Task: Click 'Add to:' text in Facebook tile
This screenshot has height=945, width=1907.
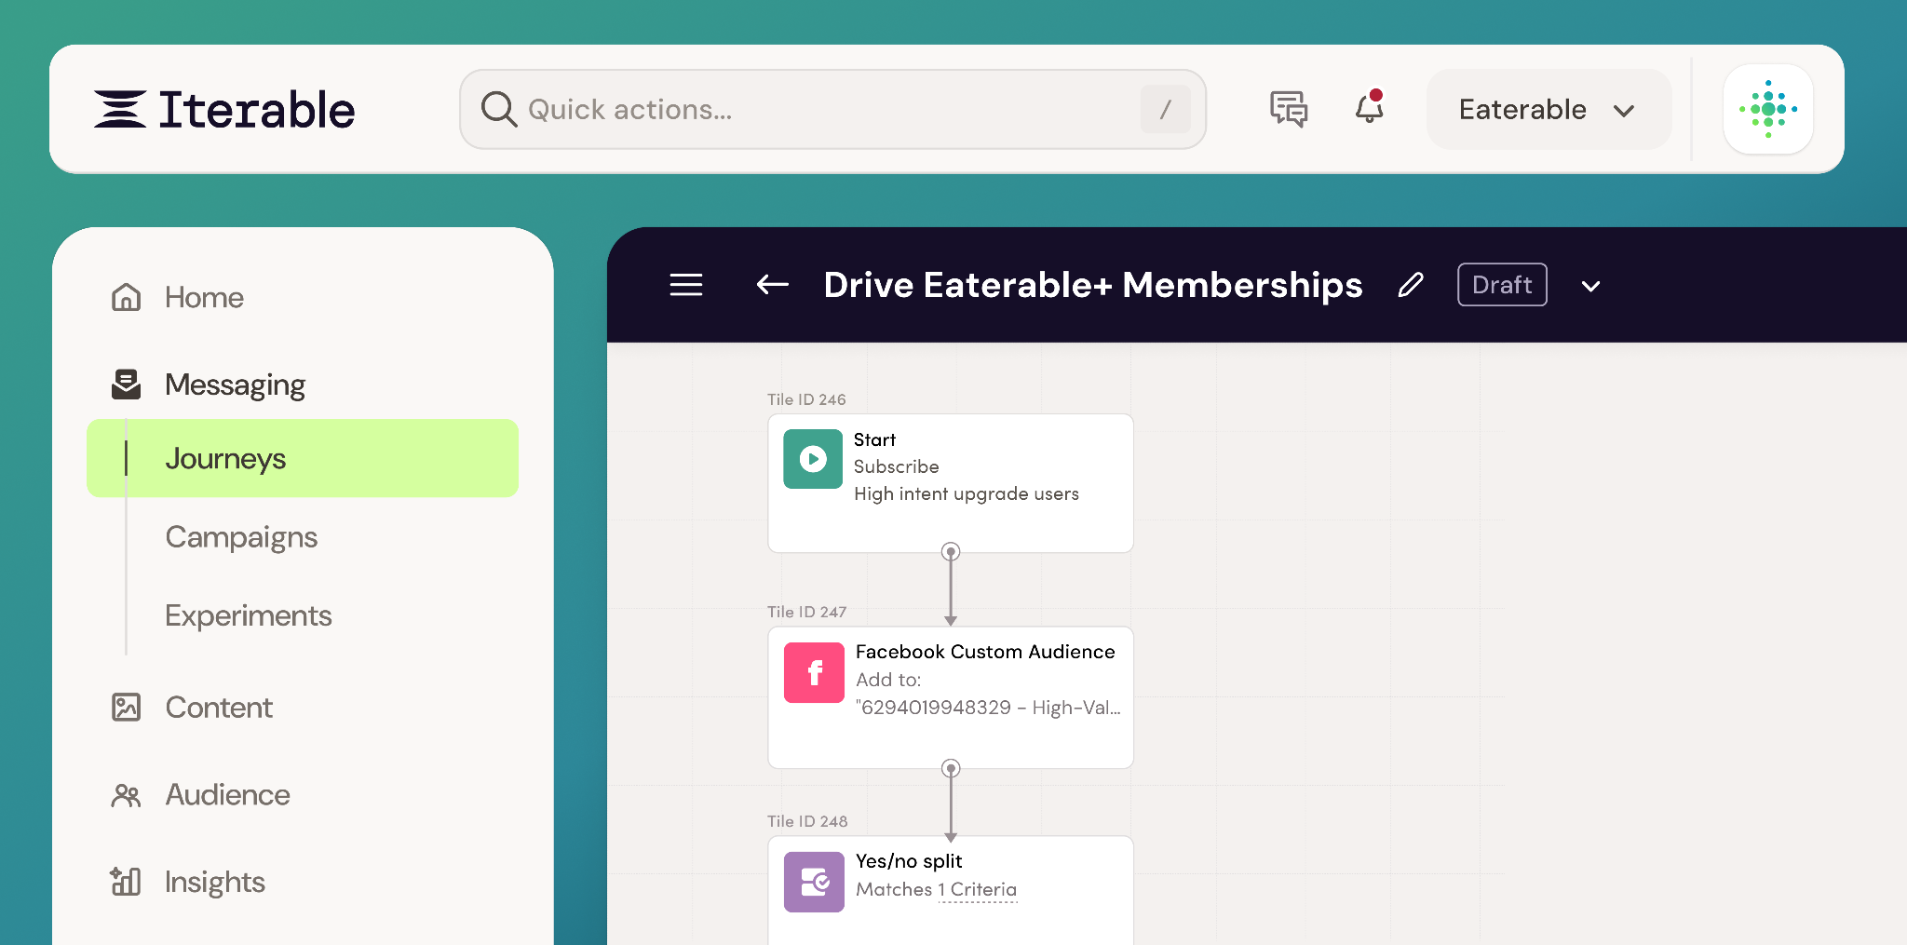Action: tap(888, 680)
